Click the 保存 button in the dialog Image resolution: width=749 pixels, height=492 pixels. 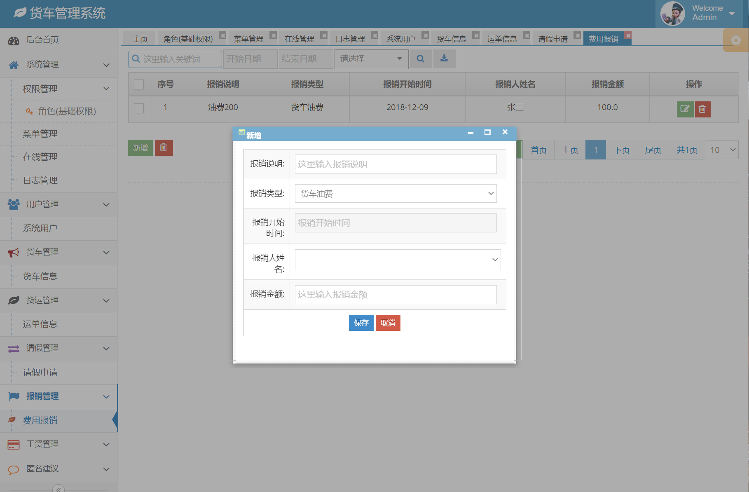click(360, 323)
